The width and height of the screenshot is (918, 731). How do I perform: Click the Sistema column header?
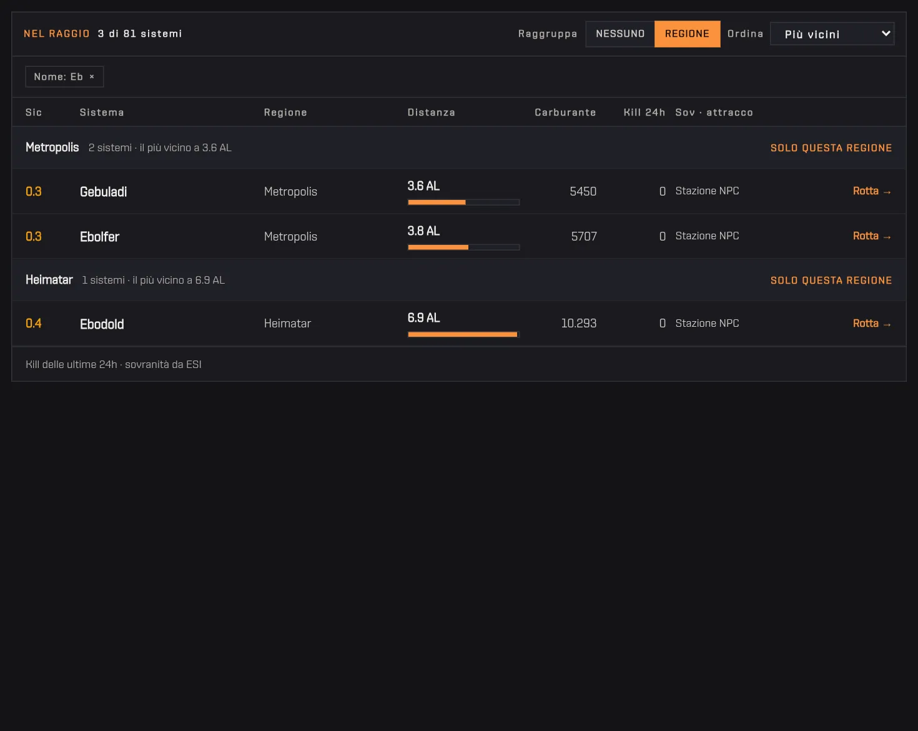[x=102, y=112]
